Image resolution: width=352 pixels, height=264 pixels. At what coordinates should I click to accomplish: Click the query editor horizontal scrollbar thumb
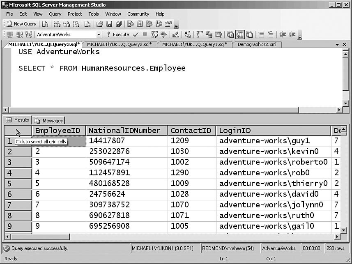coord(154,110)
